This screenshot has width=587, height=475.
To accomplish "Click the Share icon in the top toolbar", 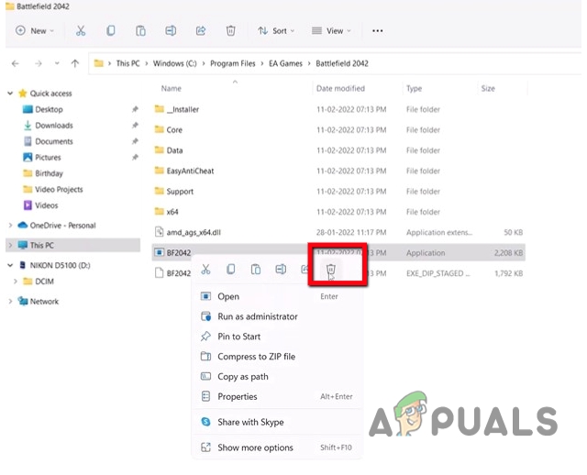I will point(201,30).
